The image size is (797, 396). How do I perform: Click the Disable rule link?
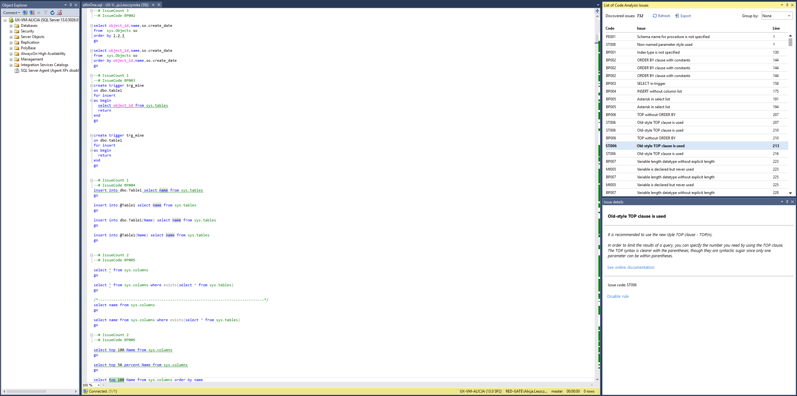(x=618, y=297)
